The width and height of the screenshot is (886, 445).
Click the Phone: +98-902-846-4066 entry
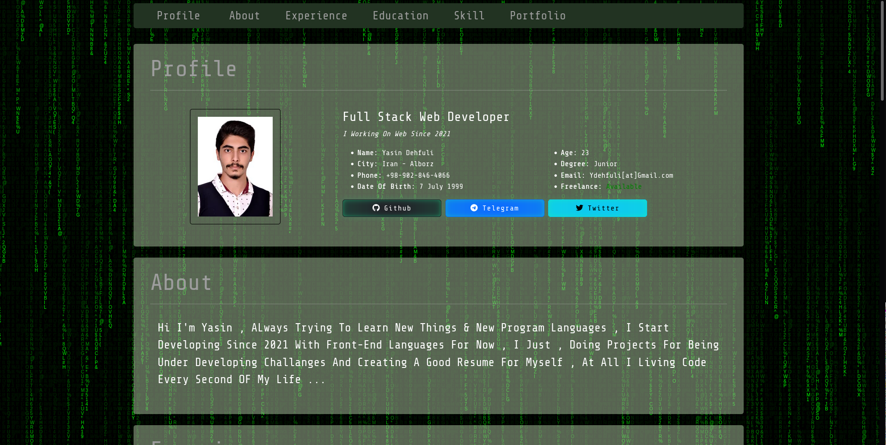(403, 175)
